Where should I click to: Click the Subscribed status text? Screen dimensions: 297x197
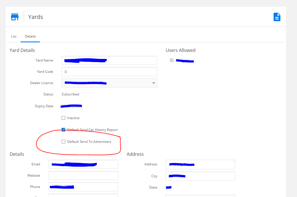click(70, 94)
